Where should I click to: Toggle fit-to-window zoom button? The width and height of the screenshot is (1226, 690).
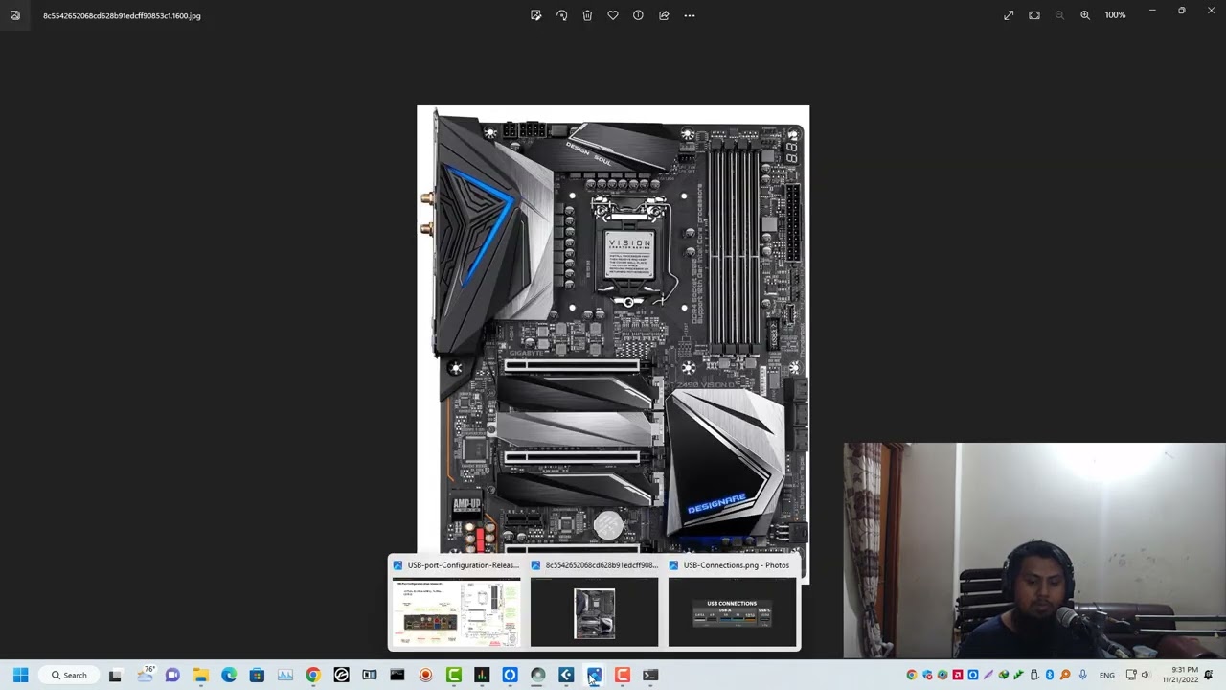(x=1034, y=15)
